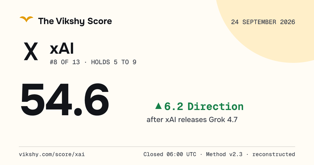
Task: Click the reconstructed status label
Action: (x=274, y=154)
